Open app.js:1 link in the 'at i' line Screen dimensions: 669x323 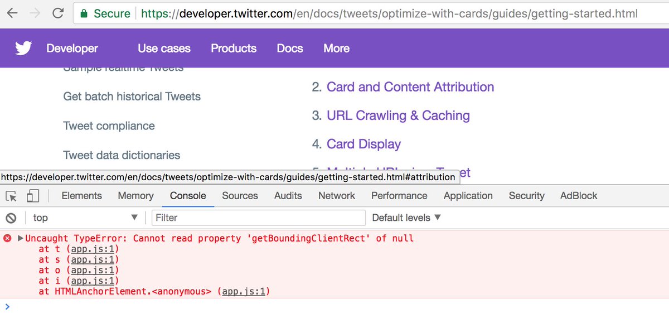(x=92, y=281)
